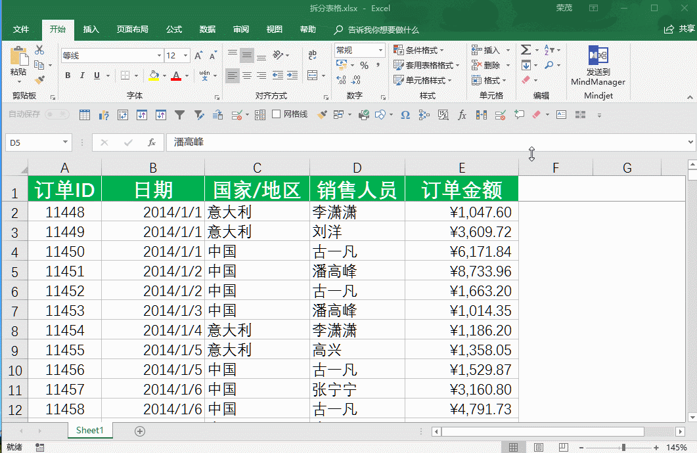Click the zoom slider handle

pos(623,447)
